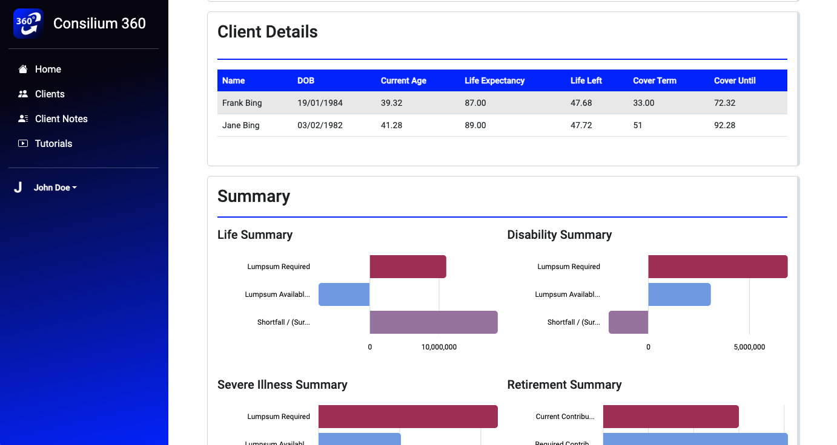The image size is (837, 445).
Task: Click Life Summary Lumpsum Available blue bar
Action: pyautogui.click(x=344, y=294)
